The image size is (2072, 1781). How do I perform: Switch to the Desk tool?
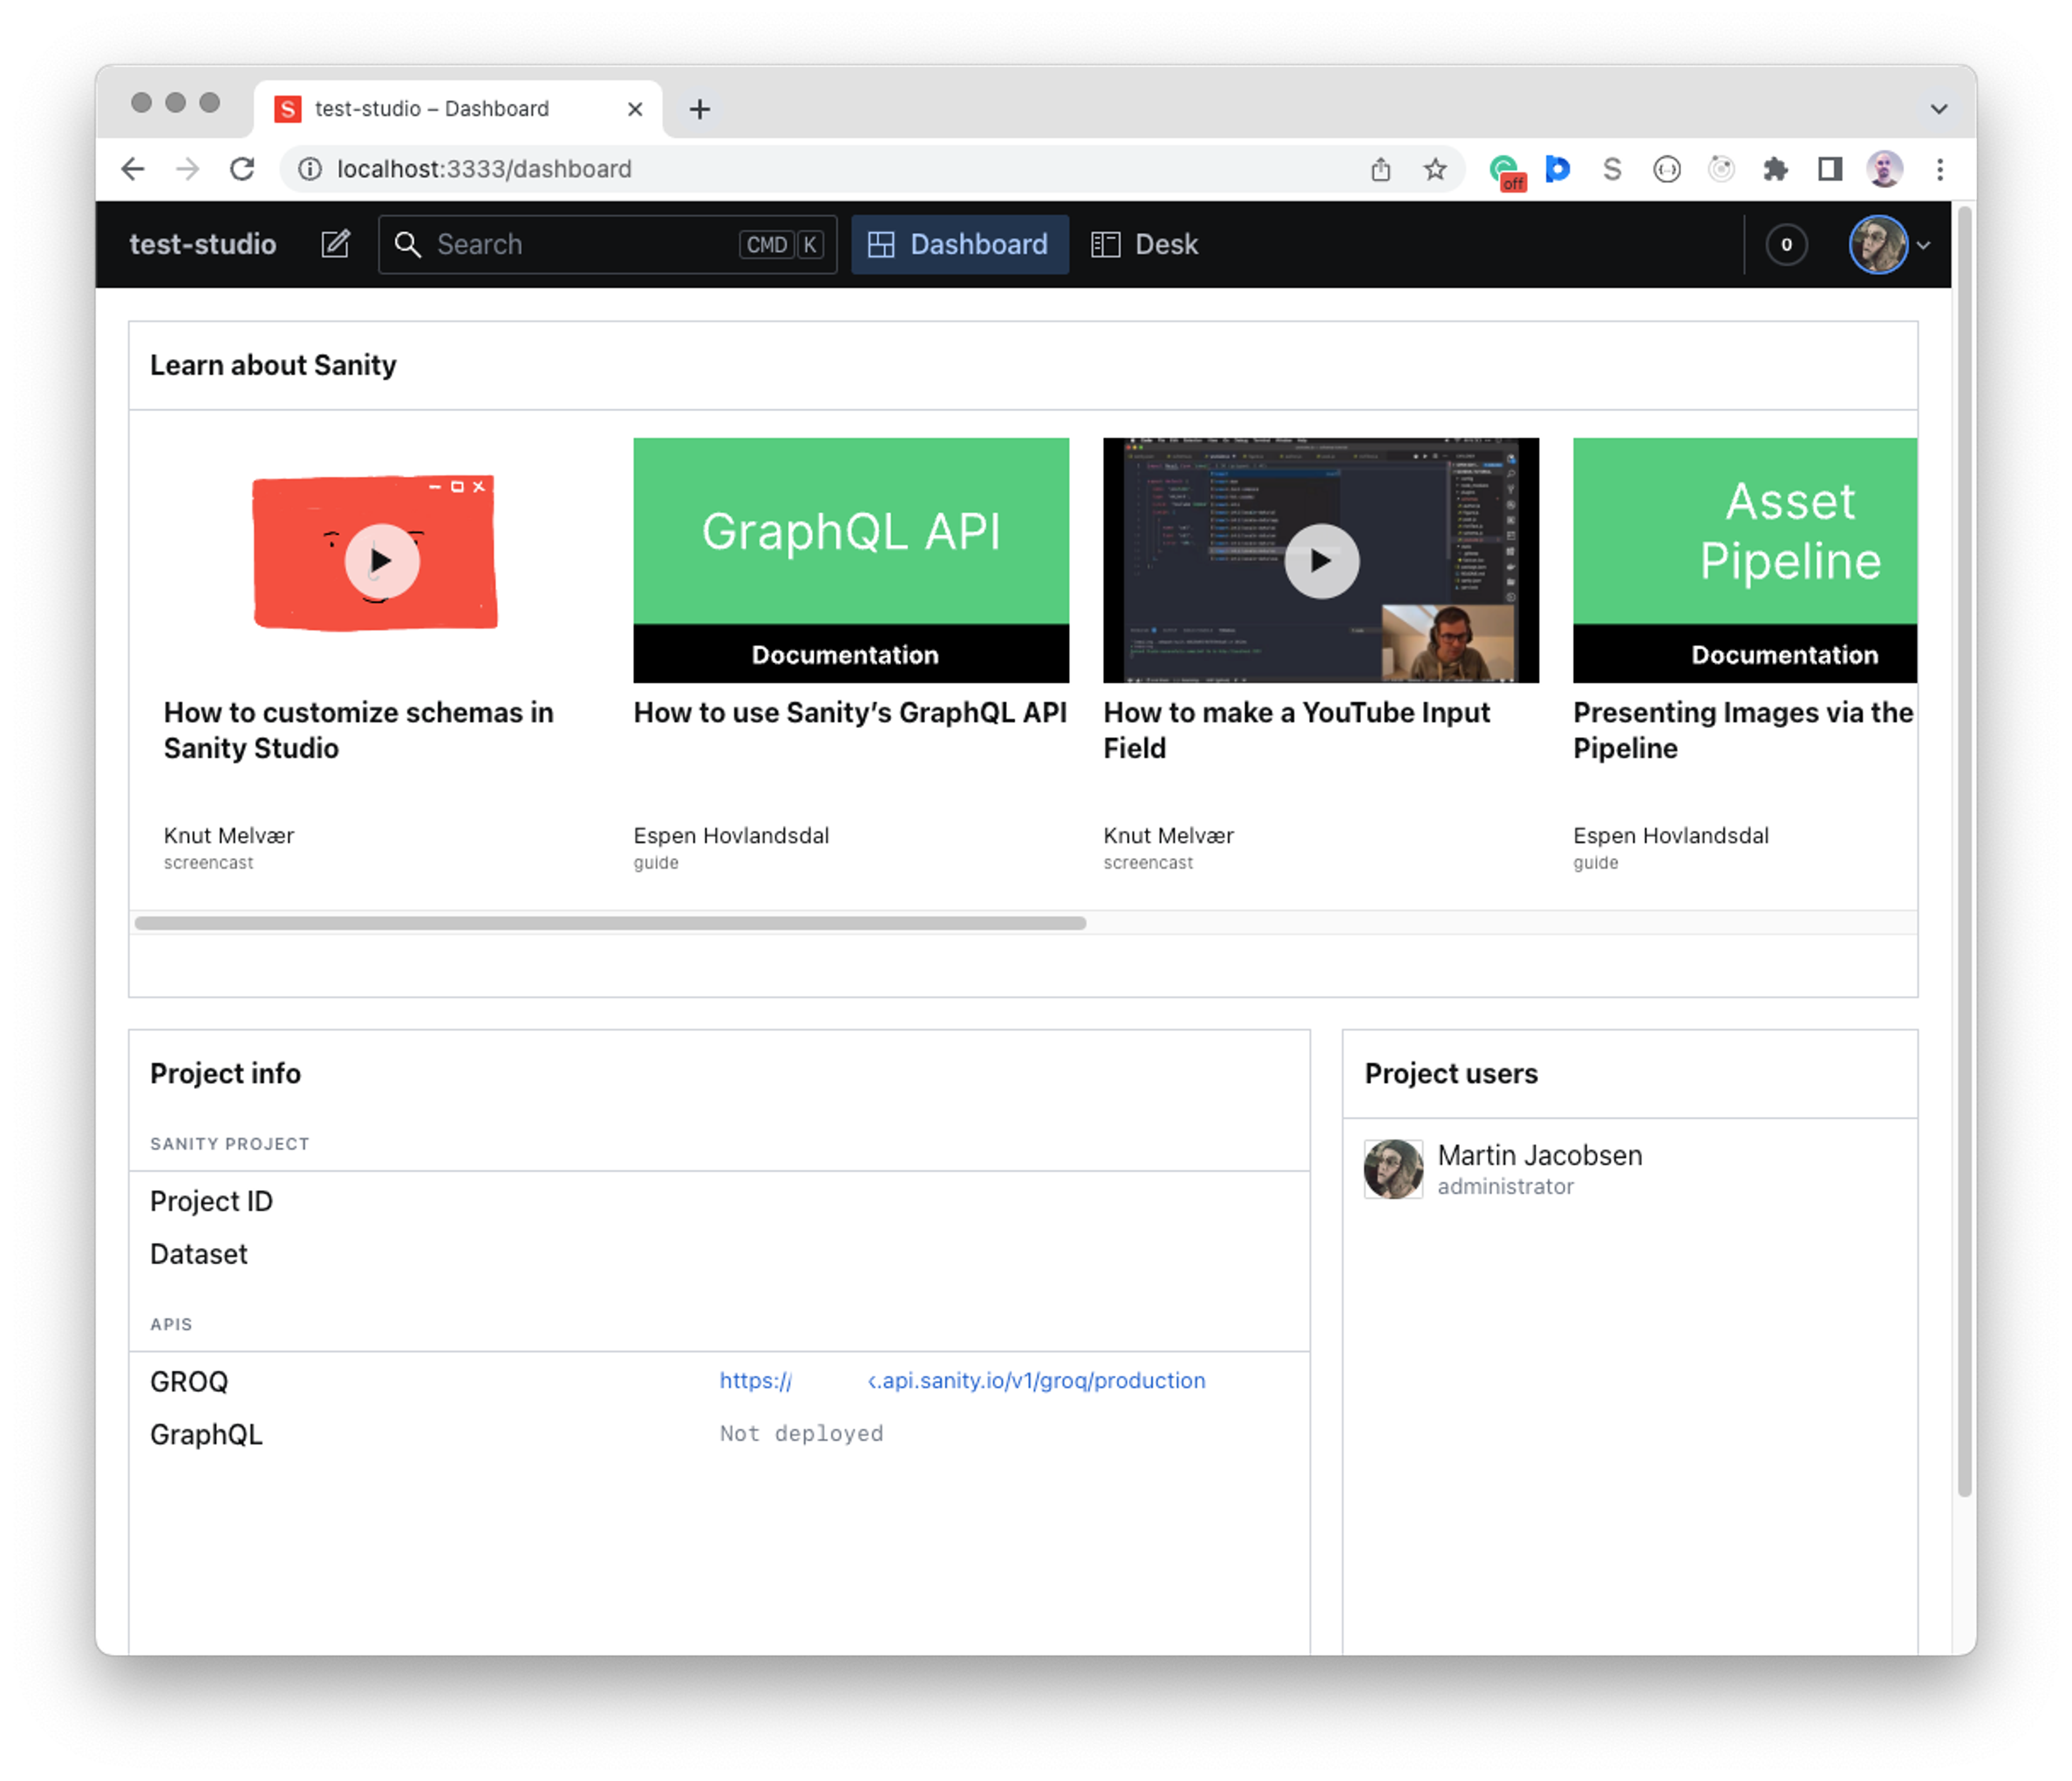pyautogui.click(x=1145, y=244)
